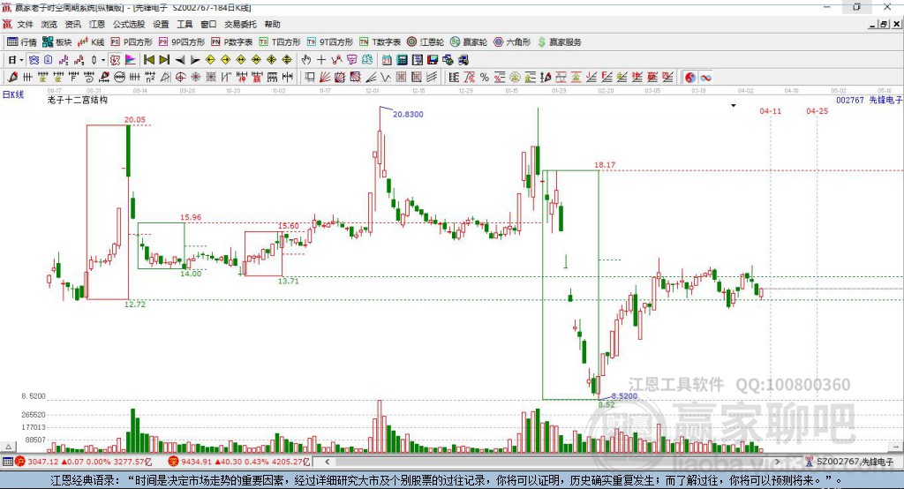
Task: Open the 公式选股 menu
Action: click(x=129, y=24)
